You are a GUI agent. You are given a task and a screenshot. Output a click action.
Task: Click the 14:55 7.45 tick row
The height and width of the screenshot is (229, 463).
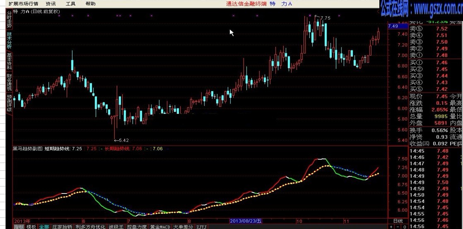(x=436, y=214)
